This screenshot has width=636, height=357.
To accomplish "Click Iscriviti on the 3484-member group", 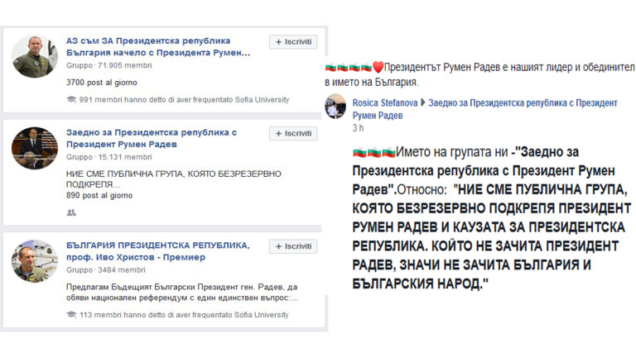I will click(x=293, y=246).
